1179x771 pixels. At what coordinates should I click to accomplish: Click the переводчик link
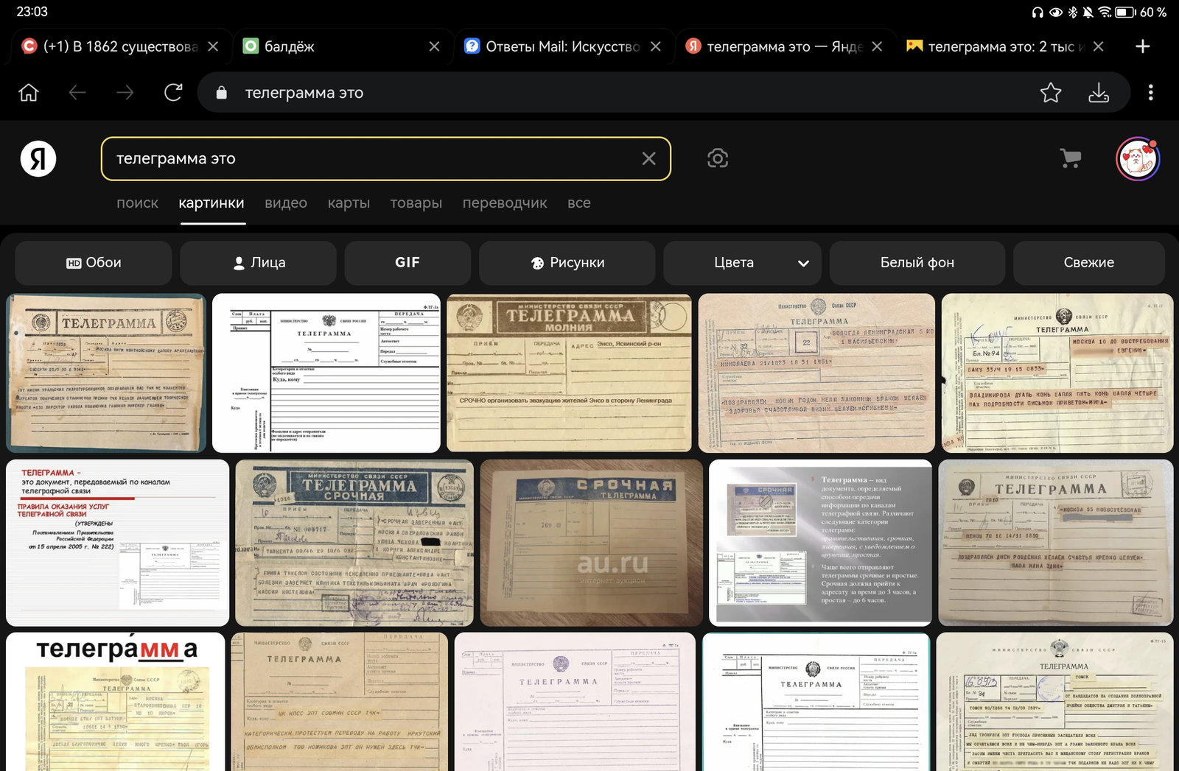point(505,203)
